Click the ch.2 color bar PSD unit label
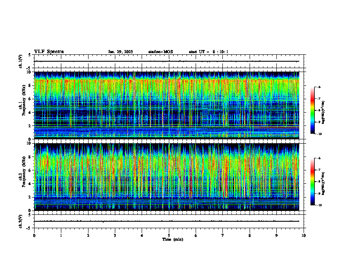 point(323,183)
